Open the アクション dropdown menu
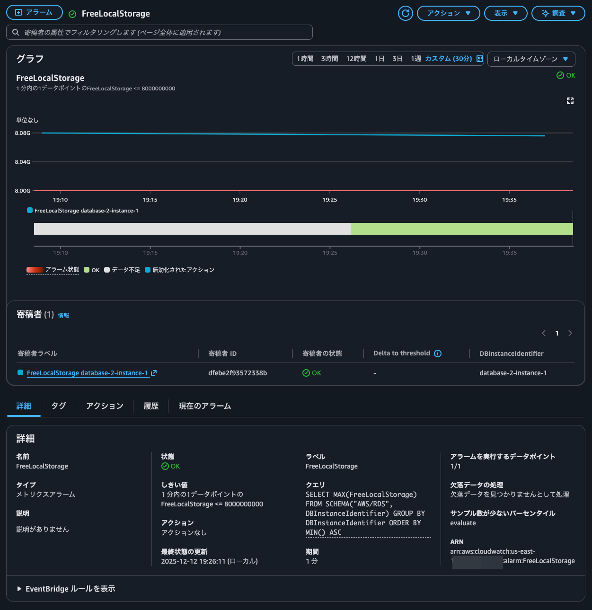 (448, 13)
